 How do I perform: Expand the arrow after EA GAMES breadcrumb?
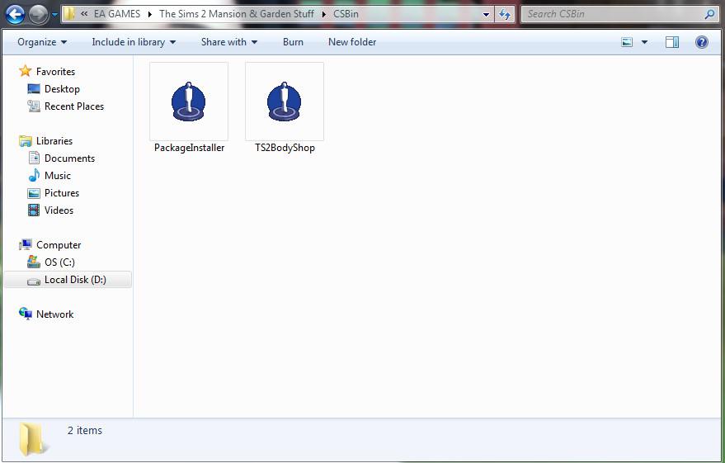(x=150, y=15)
